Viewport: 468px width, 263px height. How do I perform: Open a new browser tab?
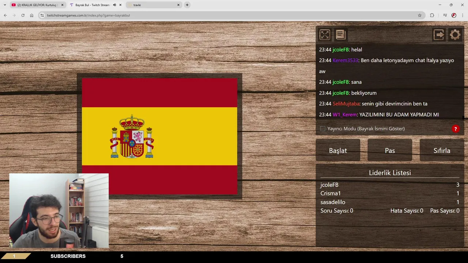187,5
